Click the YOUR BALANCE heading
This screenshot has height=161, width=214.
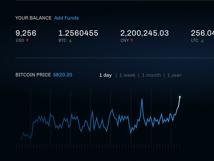33,18
